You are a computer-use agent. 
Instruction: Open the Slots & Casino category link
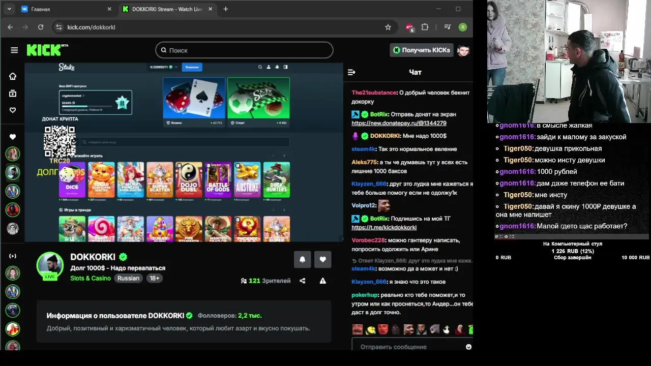(91, 278)
